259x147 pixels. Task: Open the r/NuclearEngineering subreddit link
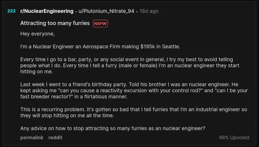47,11
